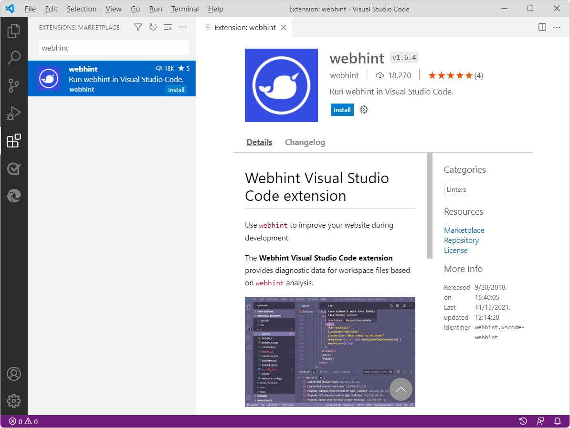The height and width of the screenshot is (428, 570).
Task: Click the 5 star rating in list item
Action: coord(184,68)
